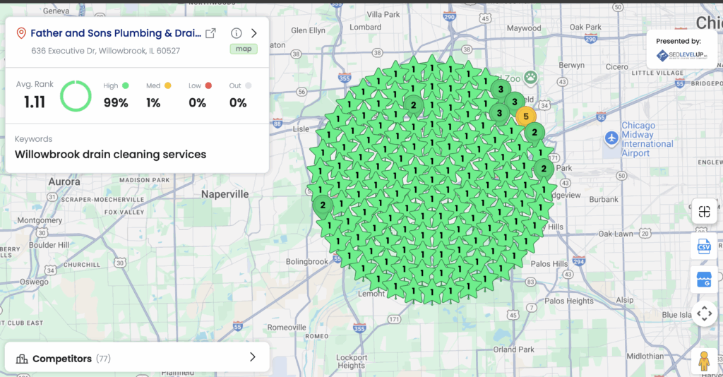This screenshot has width=723, height=377.
Task: Select the orange rank 5 marker
Action: pos(525,116)
